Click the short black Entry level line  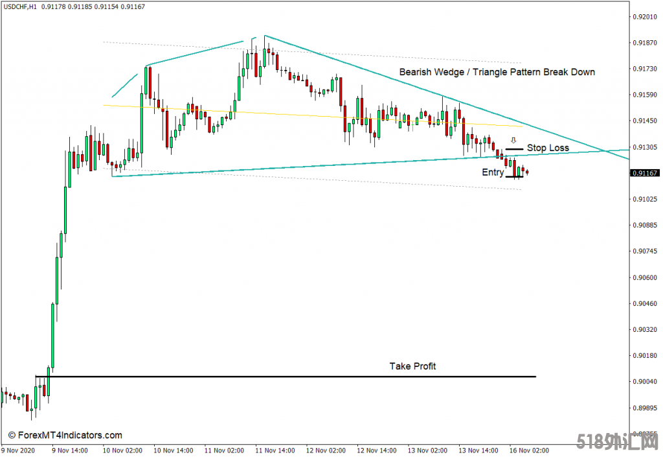coord(514,176)
